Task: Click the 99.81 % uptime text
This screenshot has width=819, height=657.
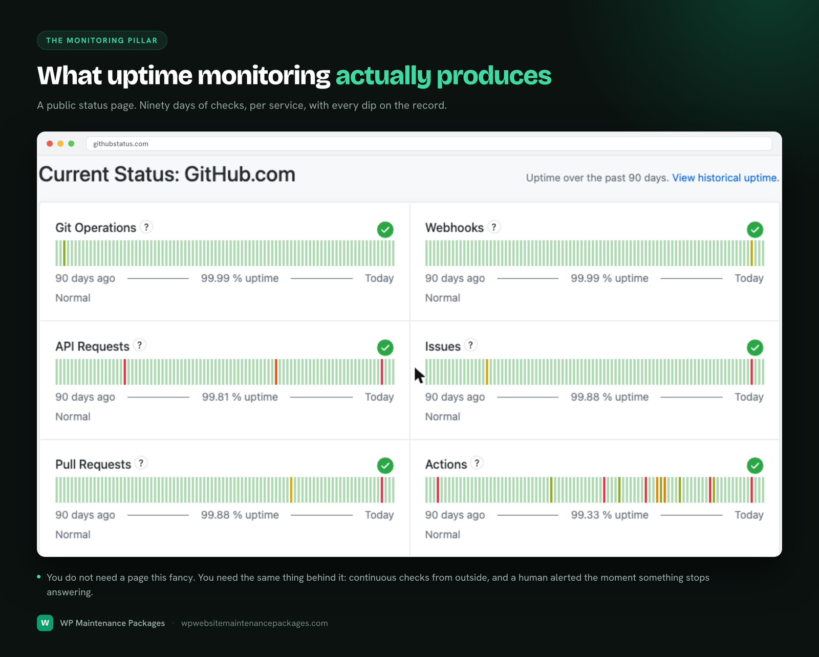Action: coord(240,397)
